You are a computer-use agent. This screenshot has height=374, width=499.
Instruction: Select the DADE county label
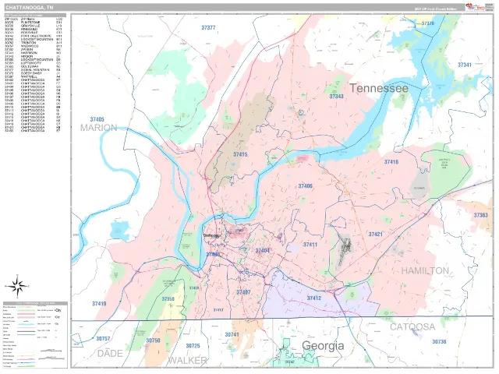pos(110,354)
